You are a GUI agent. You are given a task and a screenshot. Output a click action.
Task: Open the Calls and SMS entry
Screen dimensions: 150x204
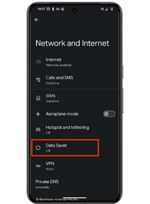(75, 80)
